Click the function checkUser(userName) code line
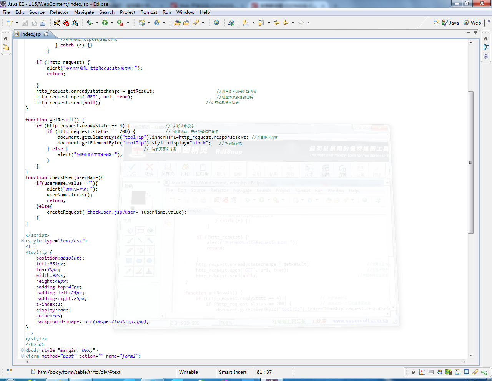 click(x=64, y=177)
